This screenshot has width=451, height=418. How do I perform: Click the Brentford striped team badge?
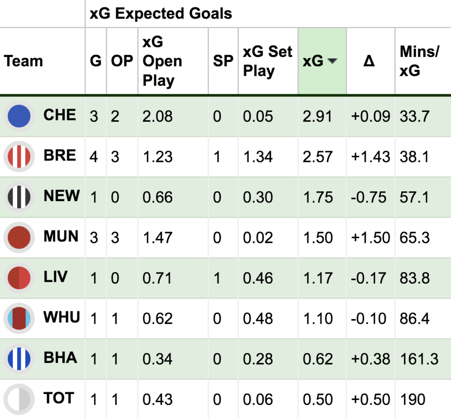click(x=19, y=157)
